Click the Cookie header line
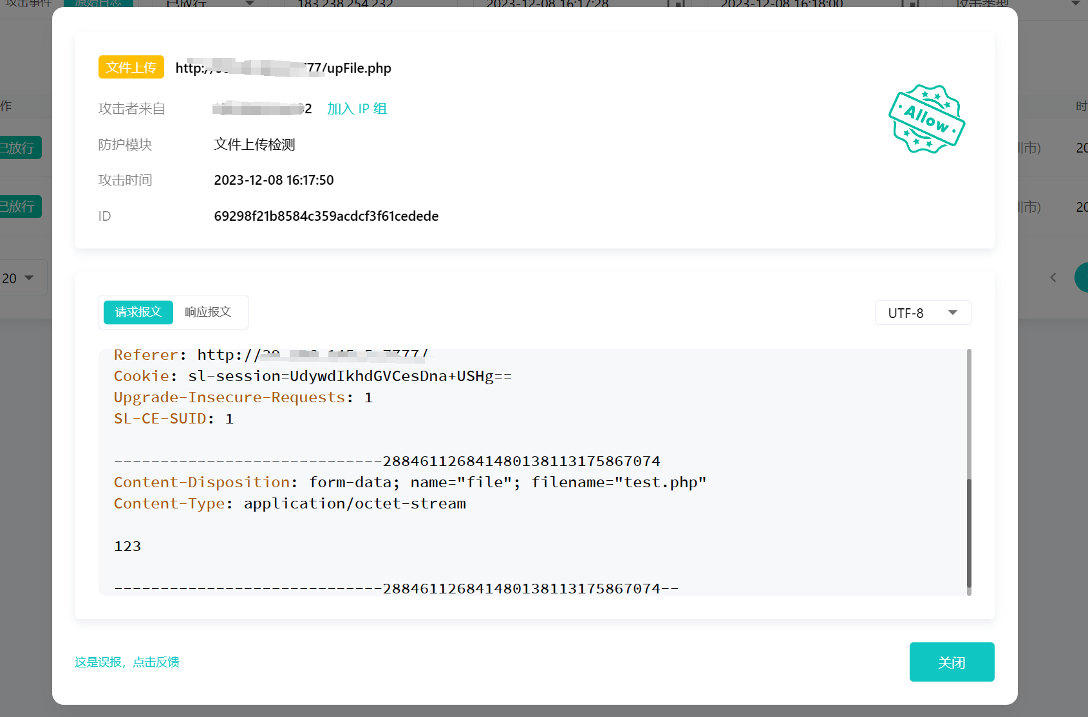Screen dimensions: 1088x717 [x=313, y=376]
